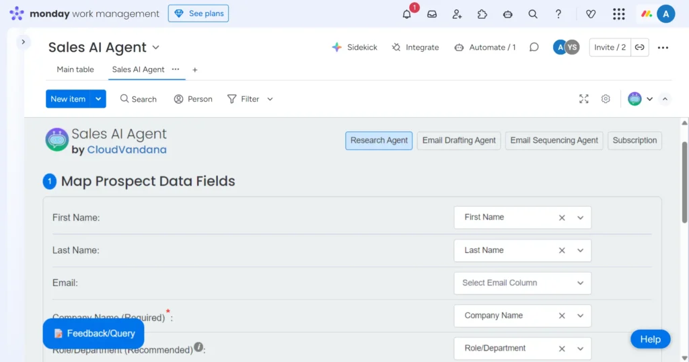689x362 pixels.
Task: Open the Filter options chevron
Action: (270, 99)
